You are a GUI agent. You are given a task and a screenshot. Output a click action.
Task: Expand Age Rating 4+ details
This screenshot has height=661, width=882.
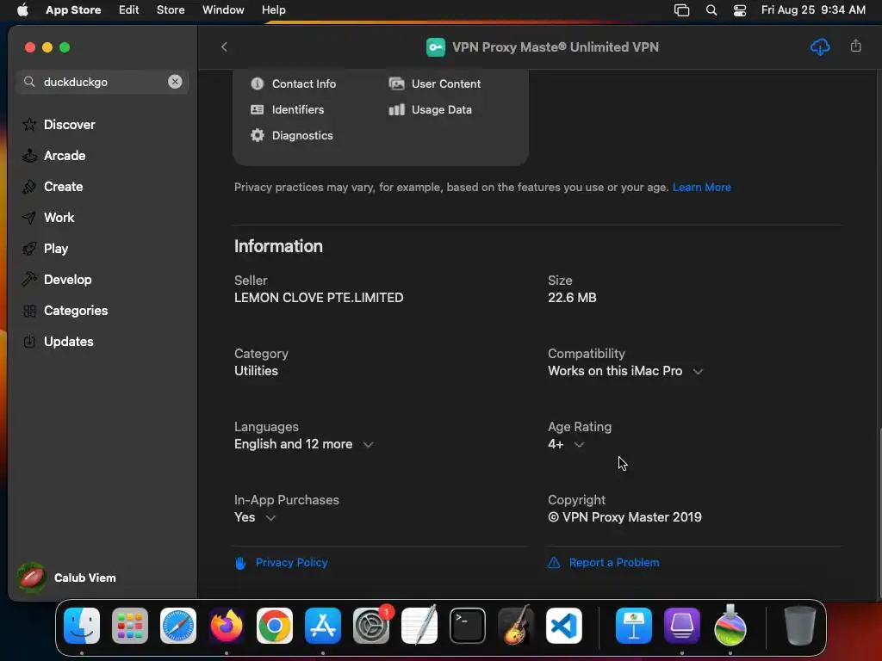pyautogui.click(x=579, y=444)
